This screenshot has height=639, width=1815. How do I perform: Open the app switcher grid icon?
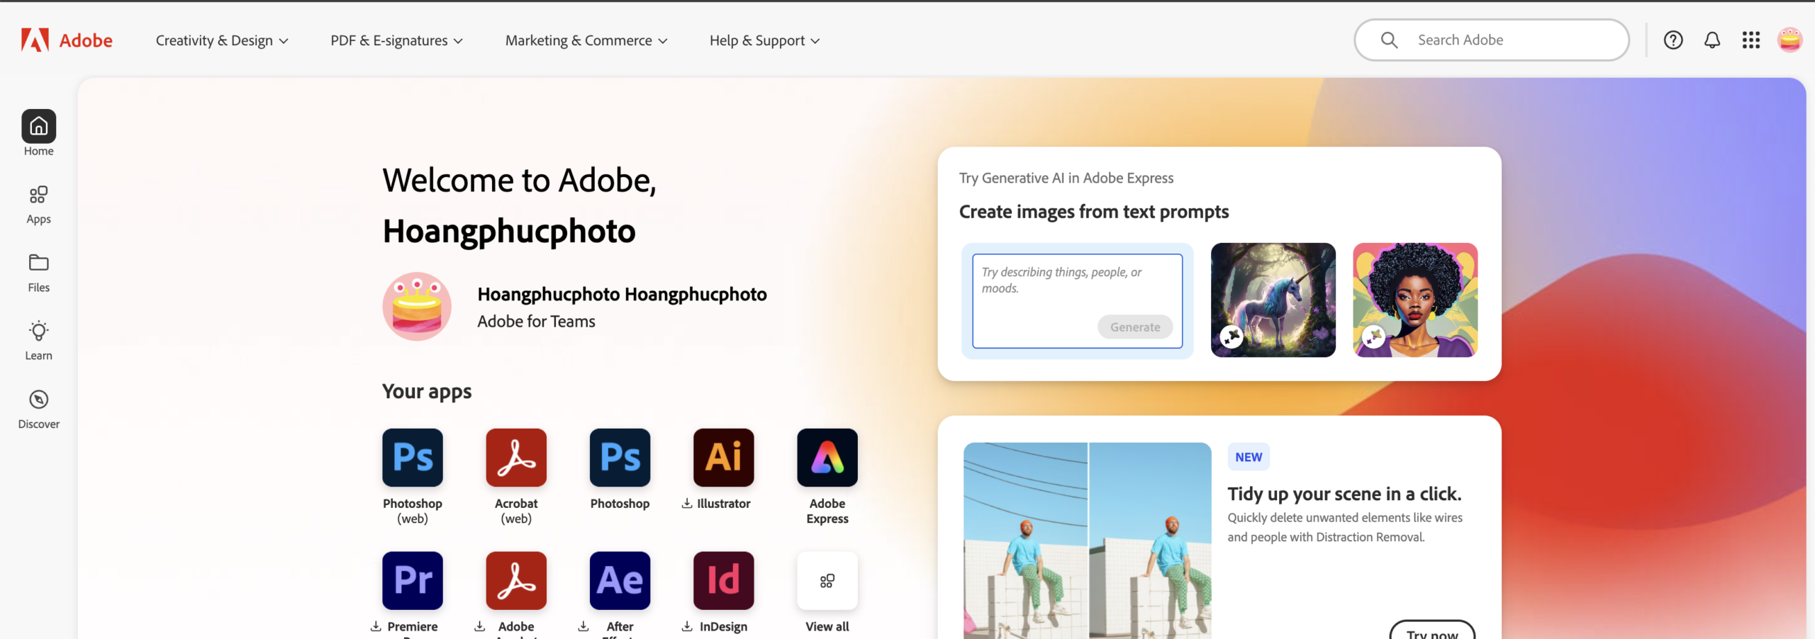pos(1751,40)
